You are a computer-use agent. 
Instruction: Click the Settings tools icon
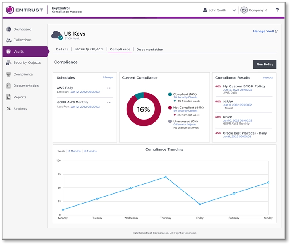click(8, 108)
